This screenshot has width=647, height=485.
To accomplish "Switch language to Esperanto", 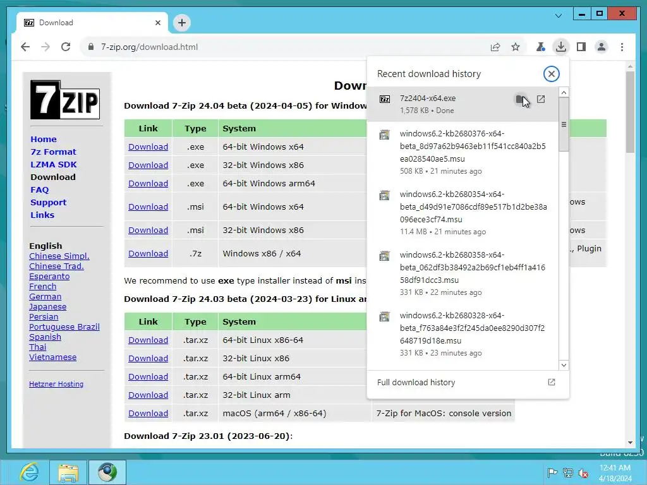I will pos(49,277).
